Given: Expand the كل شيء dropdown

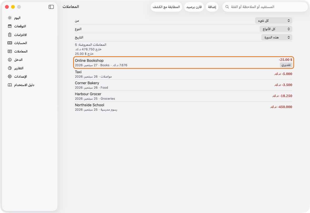Looking at the screenshot, I should tap(274, 20).
